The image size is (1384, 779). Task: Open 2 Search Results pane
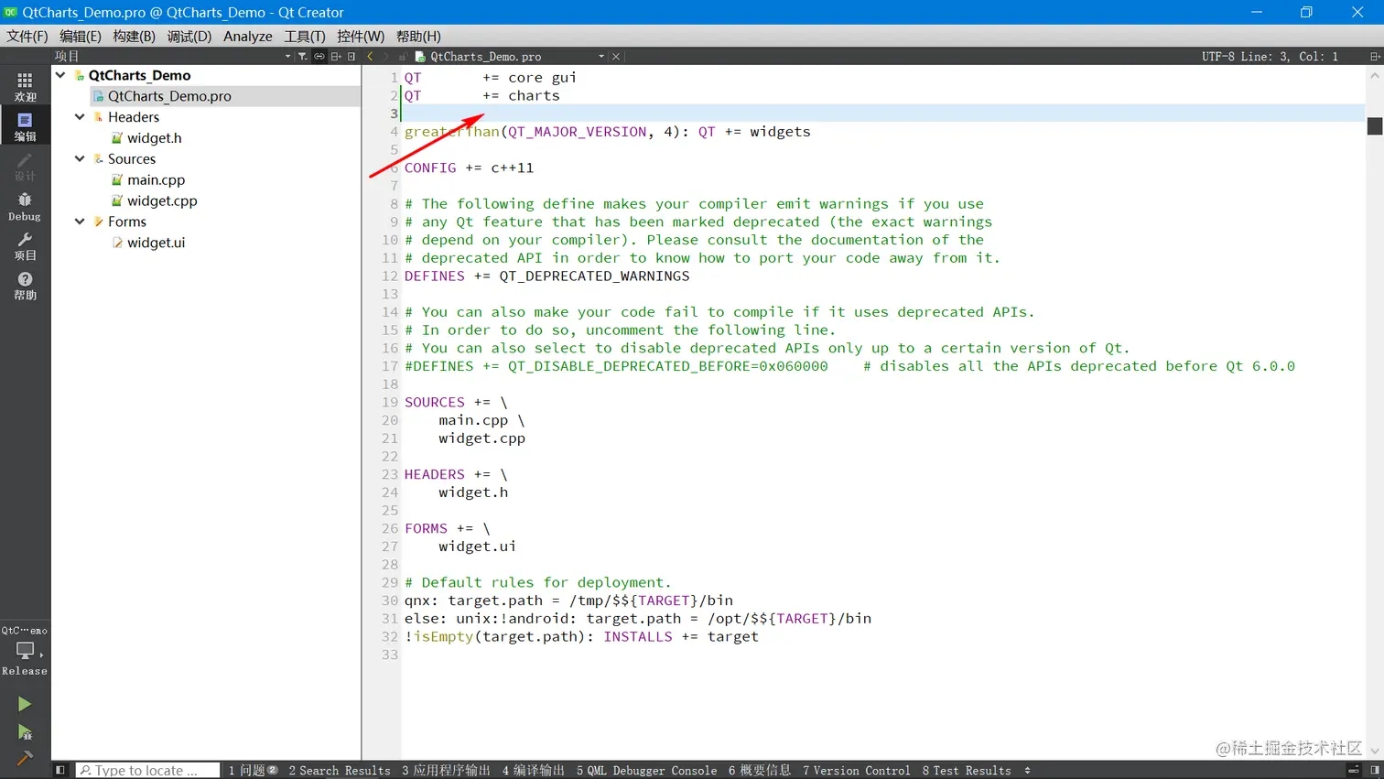click(x=340, y=770)
